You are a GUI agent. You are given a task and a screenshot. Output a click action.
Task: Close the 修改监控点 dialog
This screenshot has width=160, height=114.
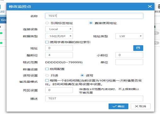pos(150,7)
